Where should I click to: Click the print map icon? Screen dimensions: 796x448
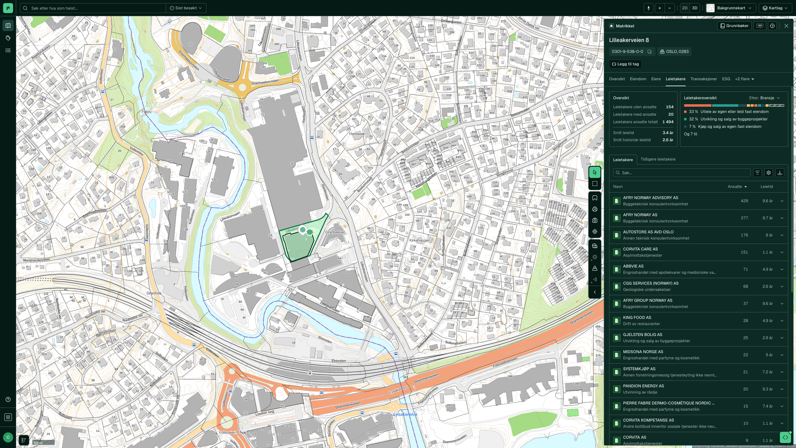pyautogui.click(x=595, y=209)
